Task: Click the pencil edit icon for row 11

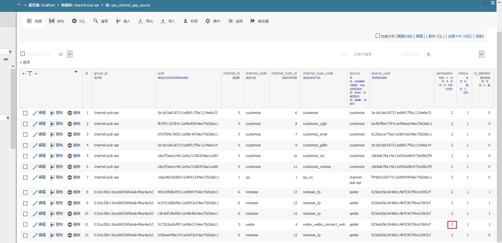Action: click(35, 224)
